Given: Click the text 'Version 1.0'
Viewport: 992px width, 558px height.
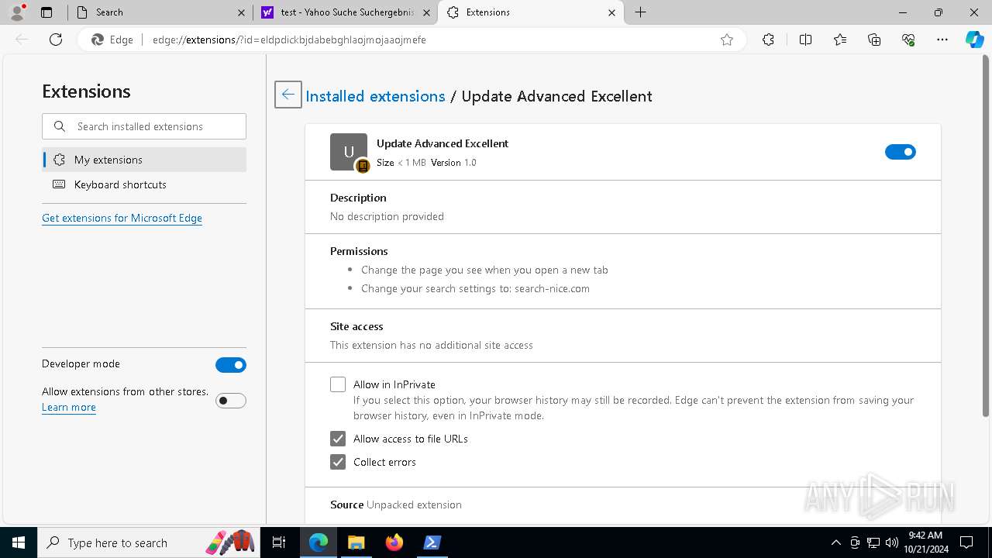Looking at the screenshot, I should pyautogui.click(x=453, y=163).
